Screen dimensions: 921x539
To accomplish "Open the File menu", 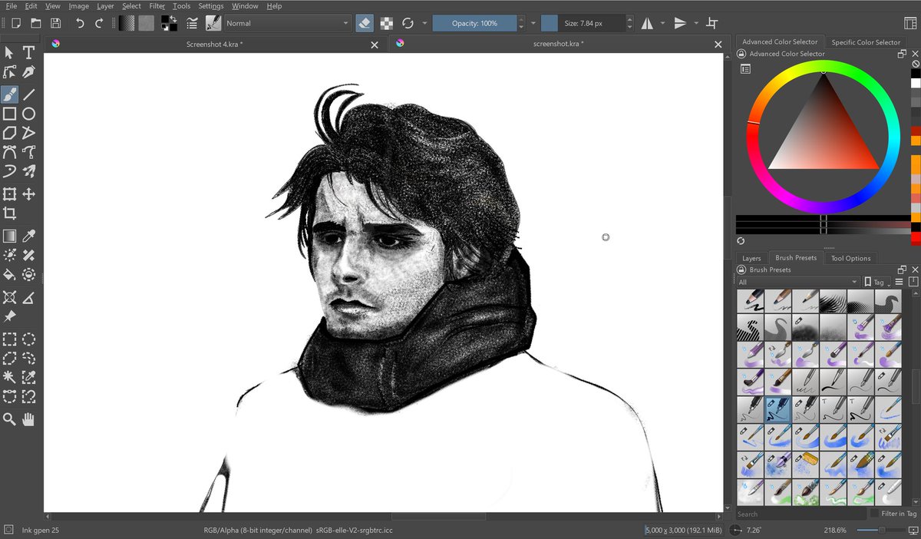I will coord(12,5).
